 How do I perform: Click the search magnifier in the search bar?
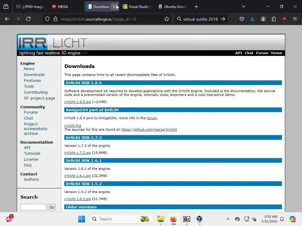[179, 19]
